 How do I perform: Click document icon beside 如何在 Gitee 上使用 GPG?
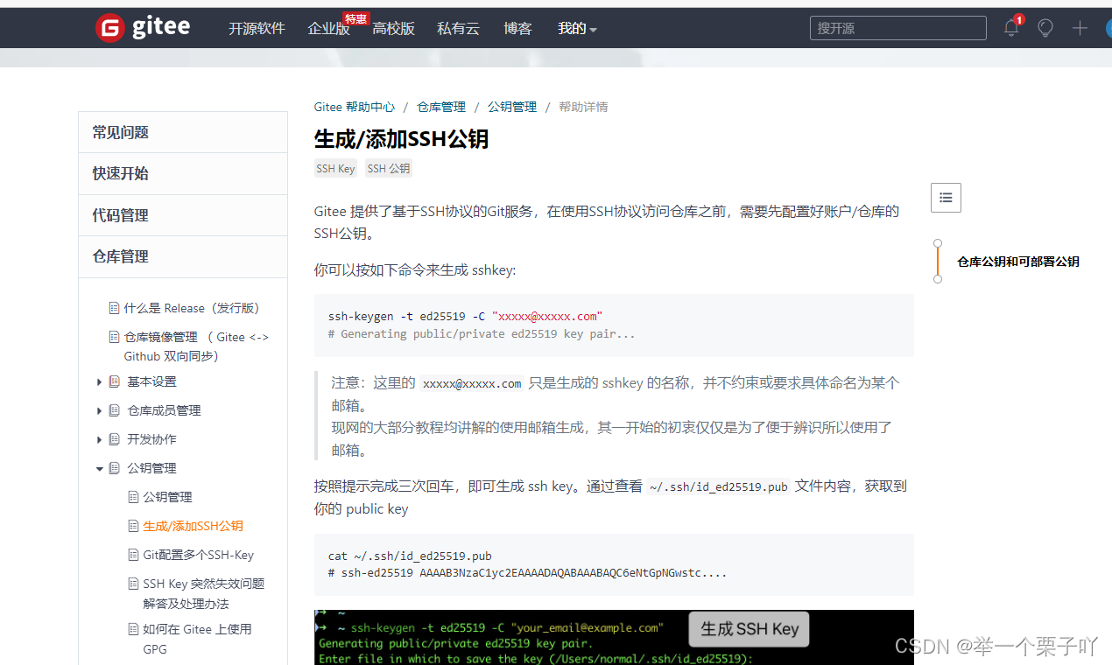133,629
